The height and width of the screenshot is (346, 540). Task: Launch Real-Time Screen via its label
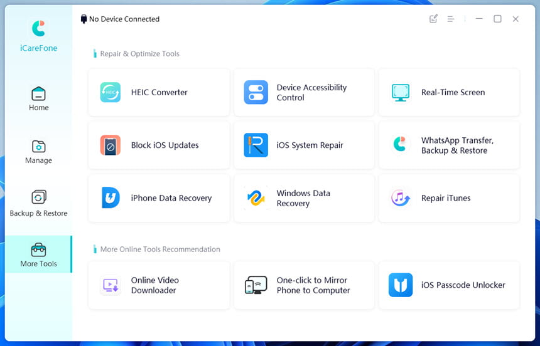pyautogui.click(x=453, y=92)
